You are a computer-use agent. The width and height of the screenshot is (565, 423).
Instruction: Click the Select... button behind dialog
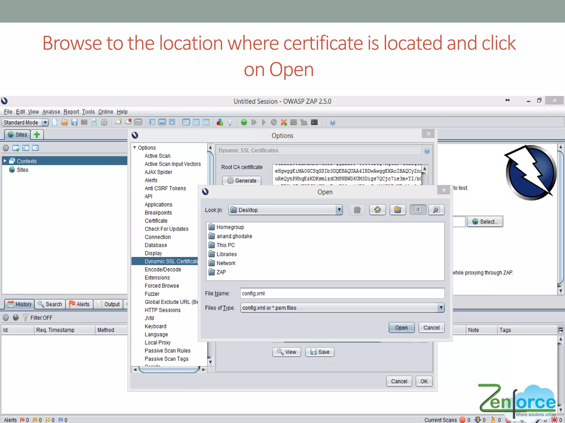(x=485, y=221)
